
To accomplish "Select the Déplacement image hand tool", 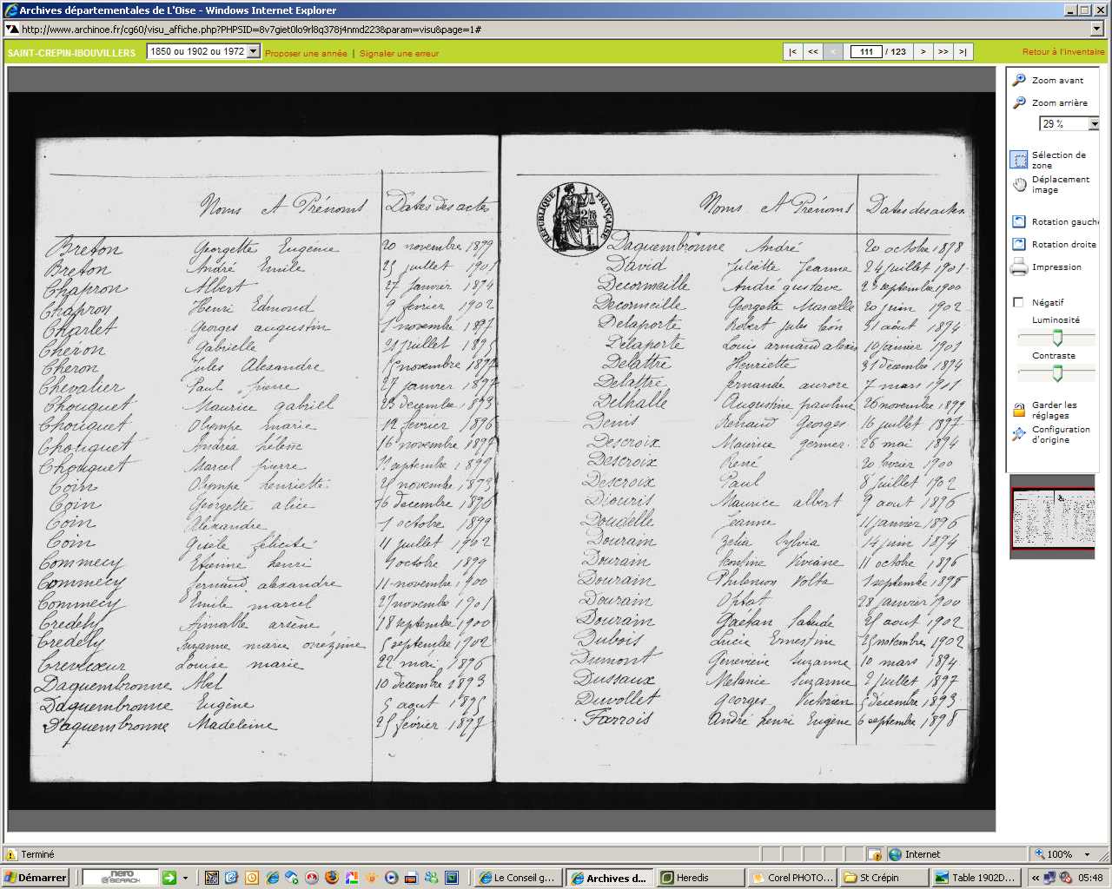I will point(1019,184).
